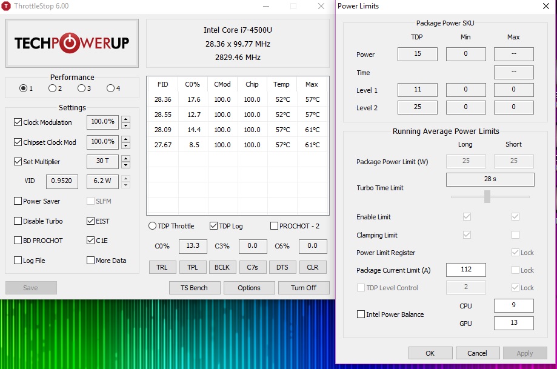Toggle the PROCHOT - 2 checkbox
This screenshot has height=369, width=557.
point(274,226)
